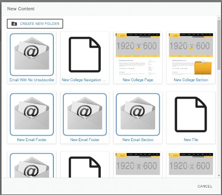Cancel the New Content dialog
222x195 pixels.
pyautogui.click(x=205, y=186)
